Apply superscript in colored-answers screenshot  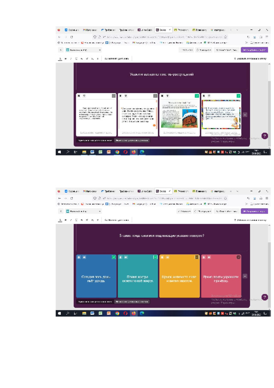click(x=87, y=220)
